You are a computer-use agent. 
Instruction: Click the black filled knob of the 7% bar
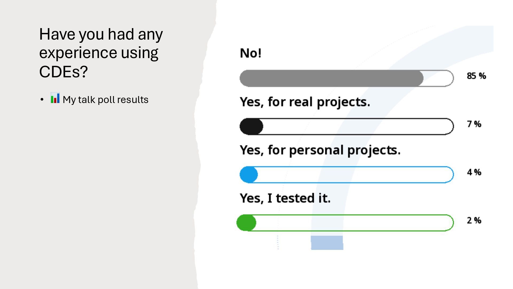pyautogui.click(x=251, y=127)
